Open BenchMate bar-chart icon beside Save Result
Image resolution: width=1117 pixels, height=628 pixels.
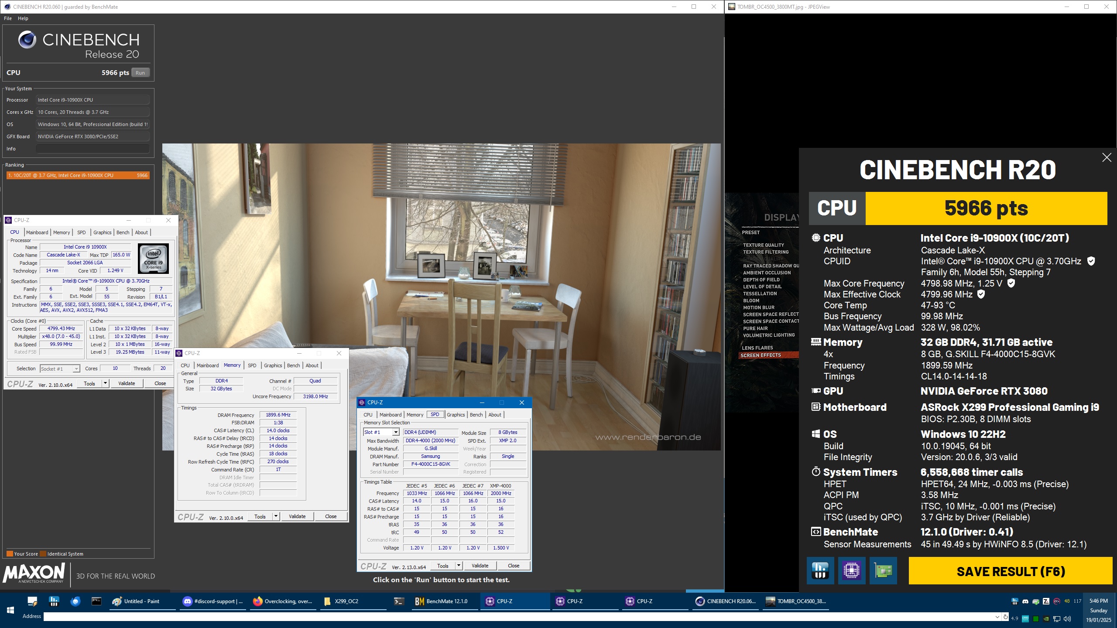[x=820, y=570]
